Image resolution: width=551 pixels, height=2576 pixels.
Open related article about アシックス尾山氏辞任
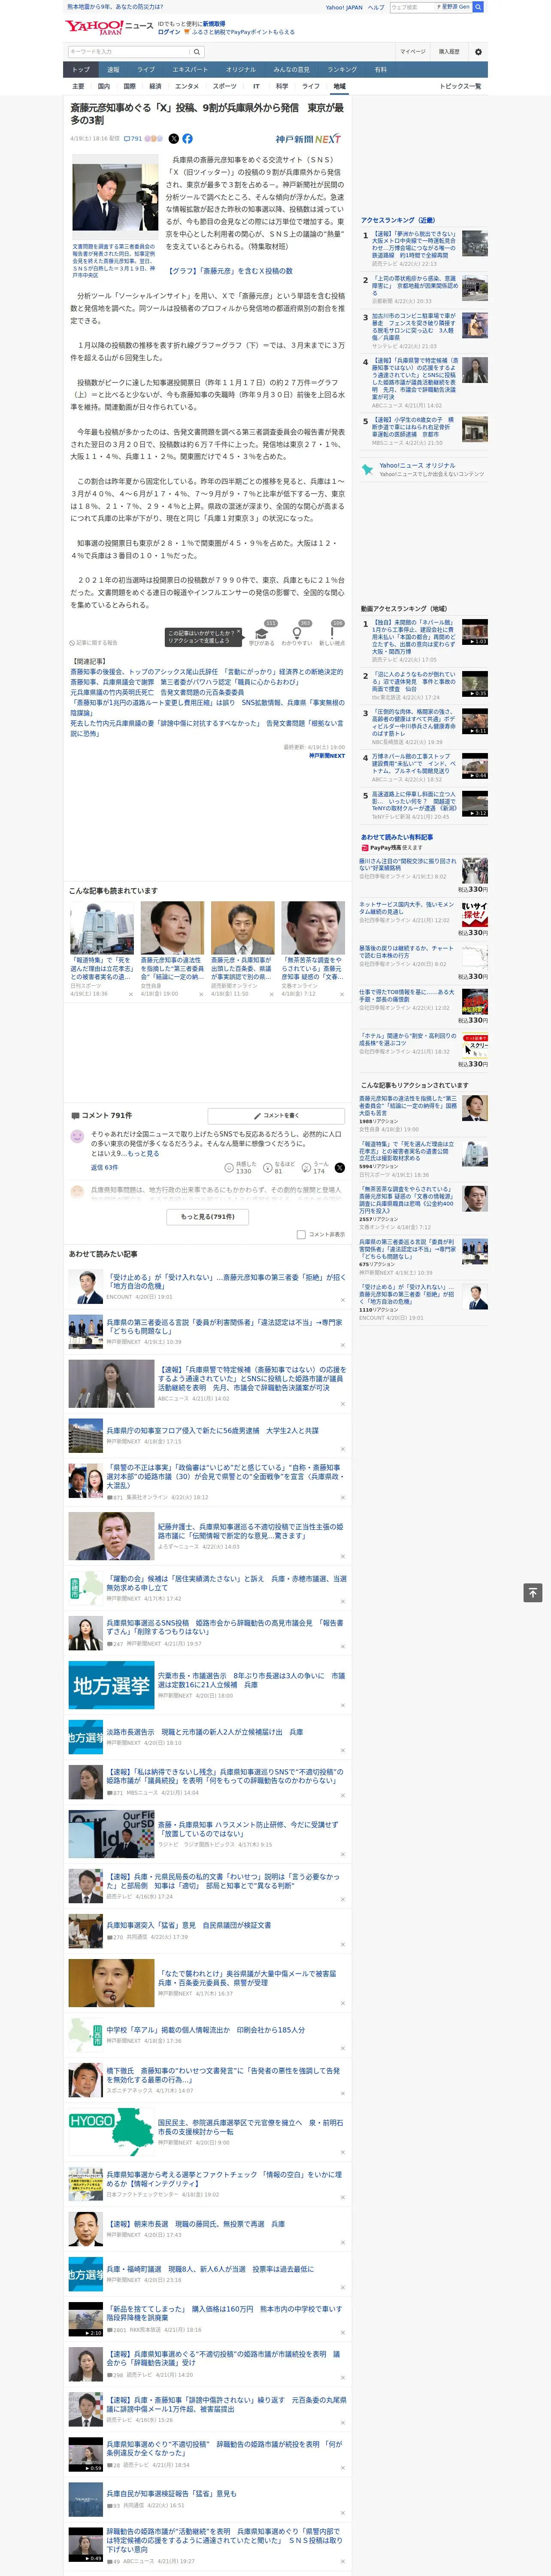pyautogui.click(x=206, y=672)
